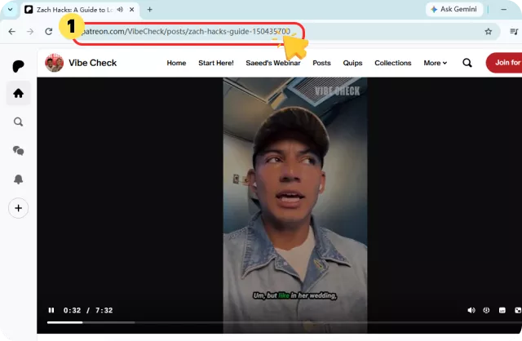Go to sidebar home icon
Viewport: 522px width, 341px height.
coord(18,93)
